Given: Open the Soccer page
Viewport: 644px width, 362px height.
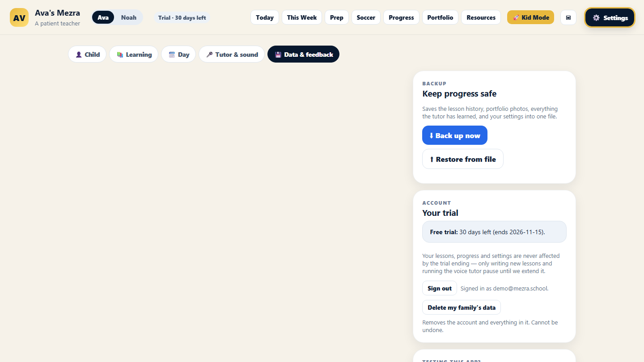Looking at the screenshot, I should pos(366,17).
